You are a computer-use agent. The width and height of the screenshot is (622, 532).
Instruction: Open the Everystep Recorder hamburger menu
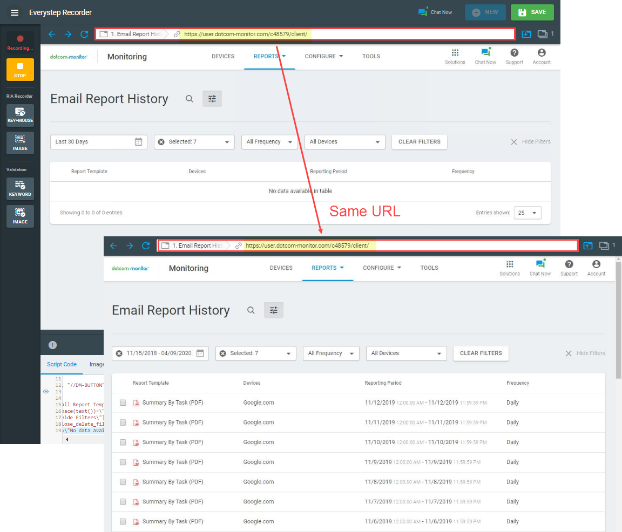pos(15,12)
